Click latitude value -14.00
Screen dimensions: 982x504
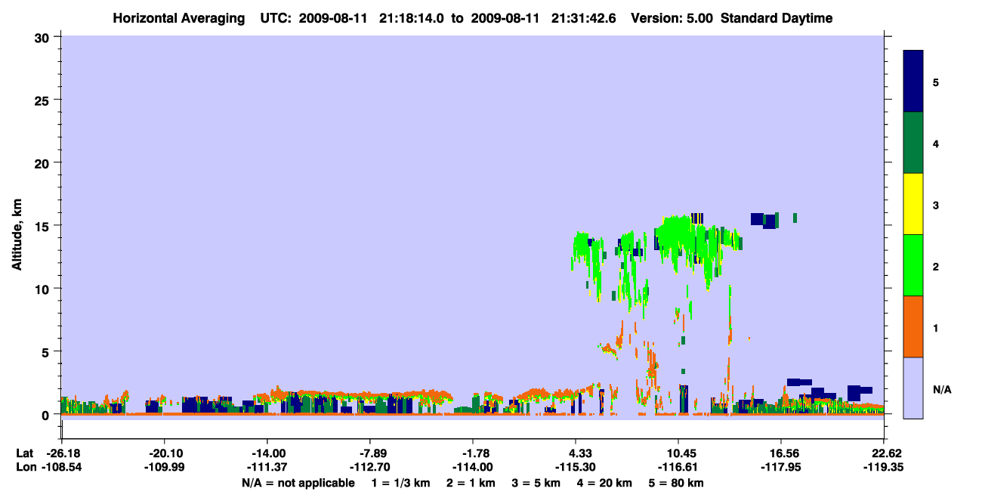[x=267, y=453]
